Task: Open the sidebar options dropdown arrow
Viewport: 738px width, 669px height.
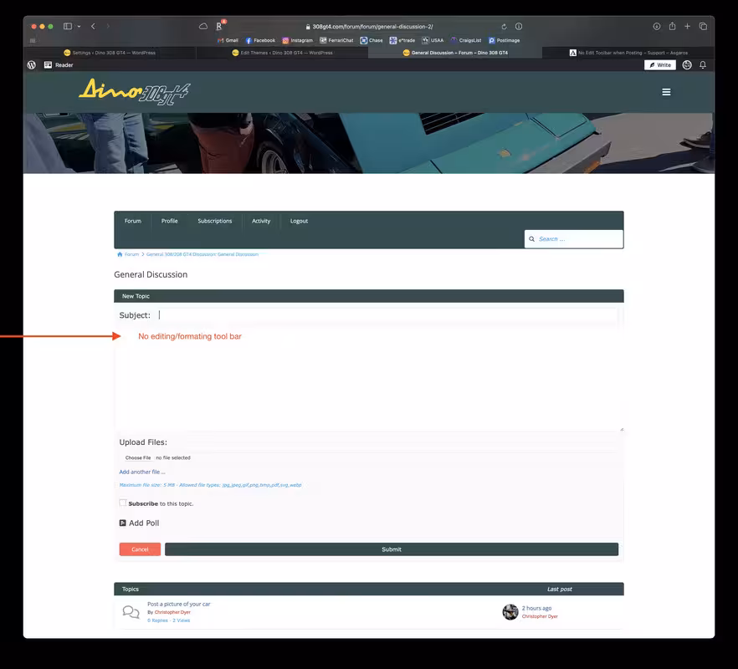Action: pos(79,27)
